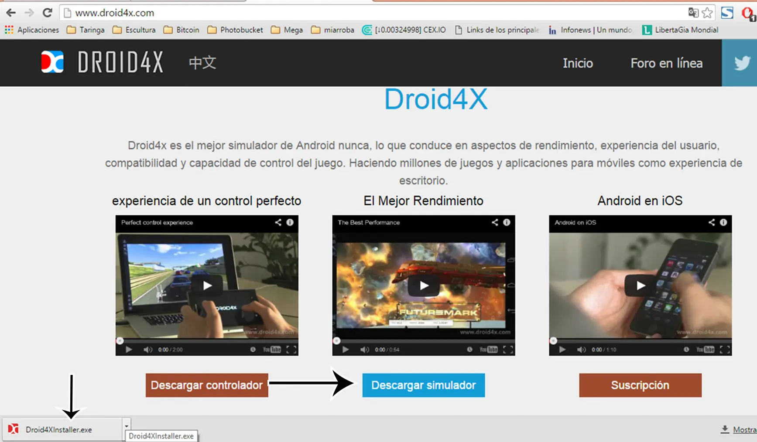Image resolution: width=757 pixels, height=442 pixels.
Task: Go to Inicio in the site menu
Action: coord(578,63)
